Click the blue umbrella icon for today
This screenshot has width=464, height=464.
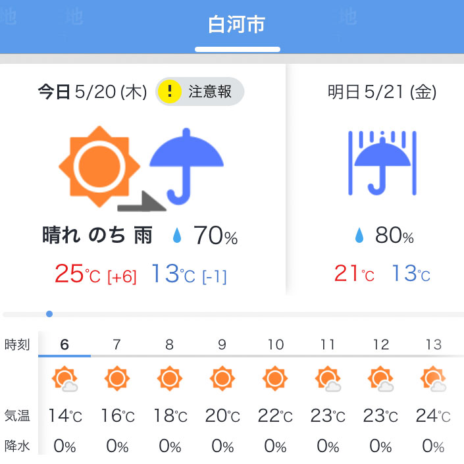point(186,167)
